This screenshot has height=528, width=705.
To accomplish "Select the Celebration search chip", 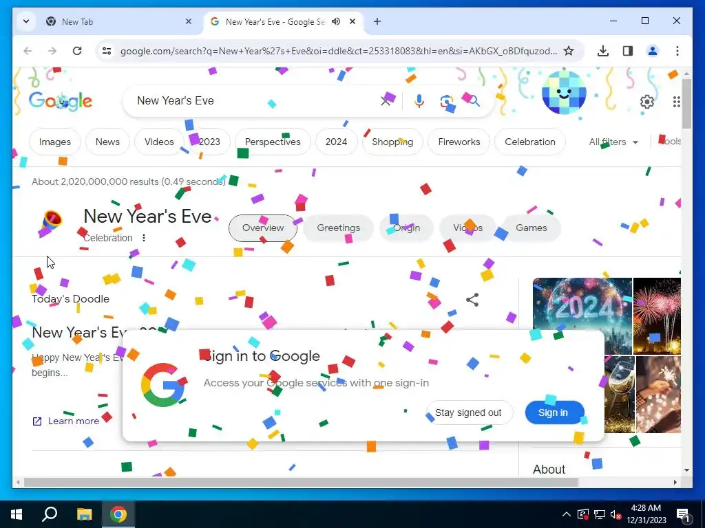I will 530,142.
